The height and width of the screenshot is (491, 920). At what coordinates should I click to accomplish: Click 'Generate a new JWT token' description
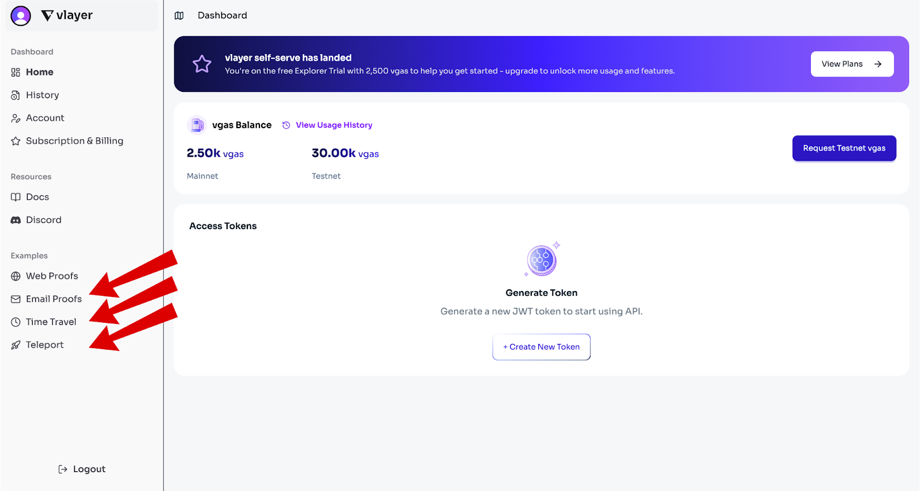click(542, 311)
